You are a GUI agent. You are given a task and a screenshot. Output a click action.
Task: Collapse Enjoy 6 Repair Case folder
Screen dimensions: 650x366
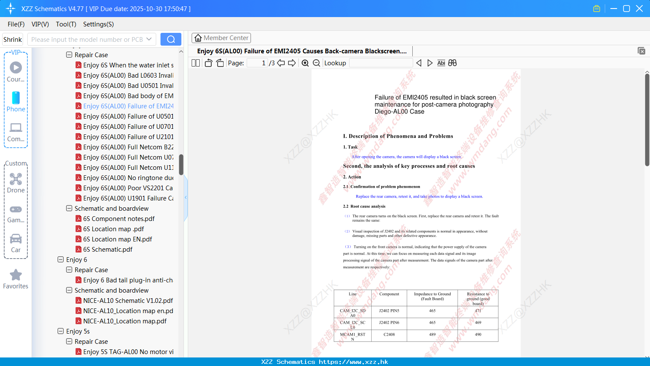coord(69,270)
